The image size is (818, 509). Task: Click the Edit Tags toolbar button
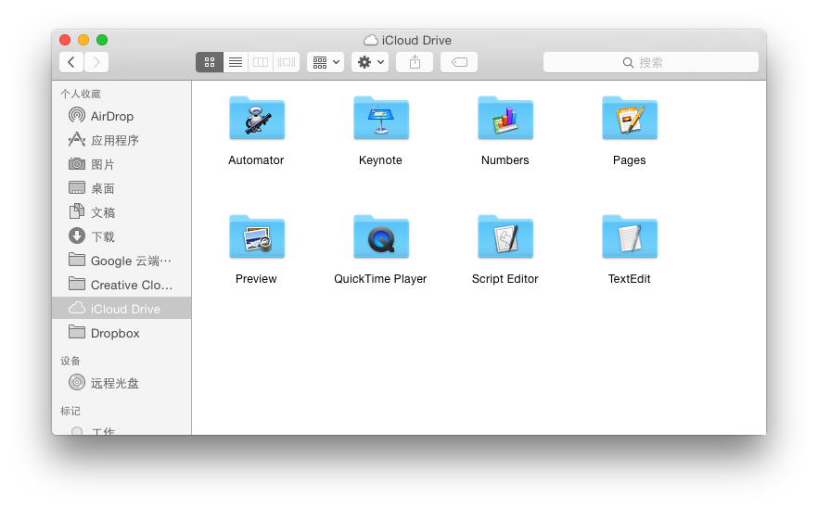pos(459,62)
